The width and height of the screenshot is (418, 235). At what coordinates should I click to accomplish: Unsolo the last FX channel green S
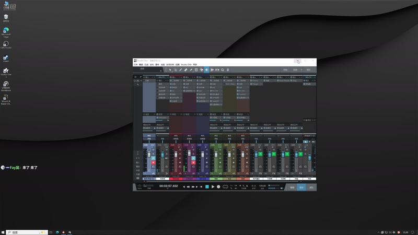pyautogui.click(x=300, y=154)
